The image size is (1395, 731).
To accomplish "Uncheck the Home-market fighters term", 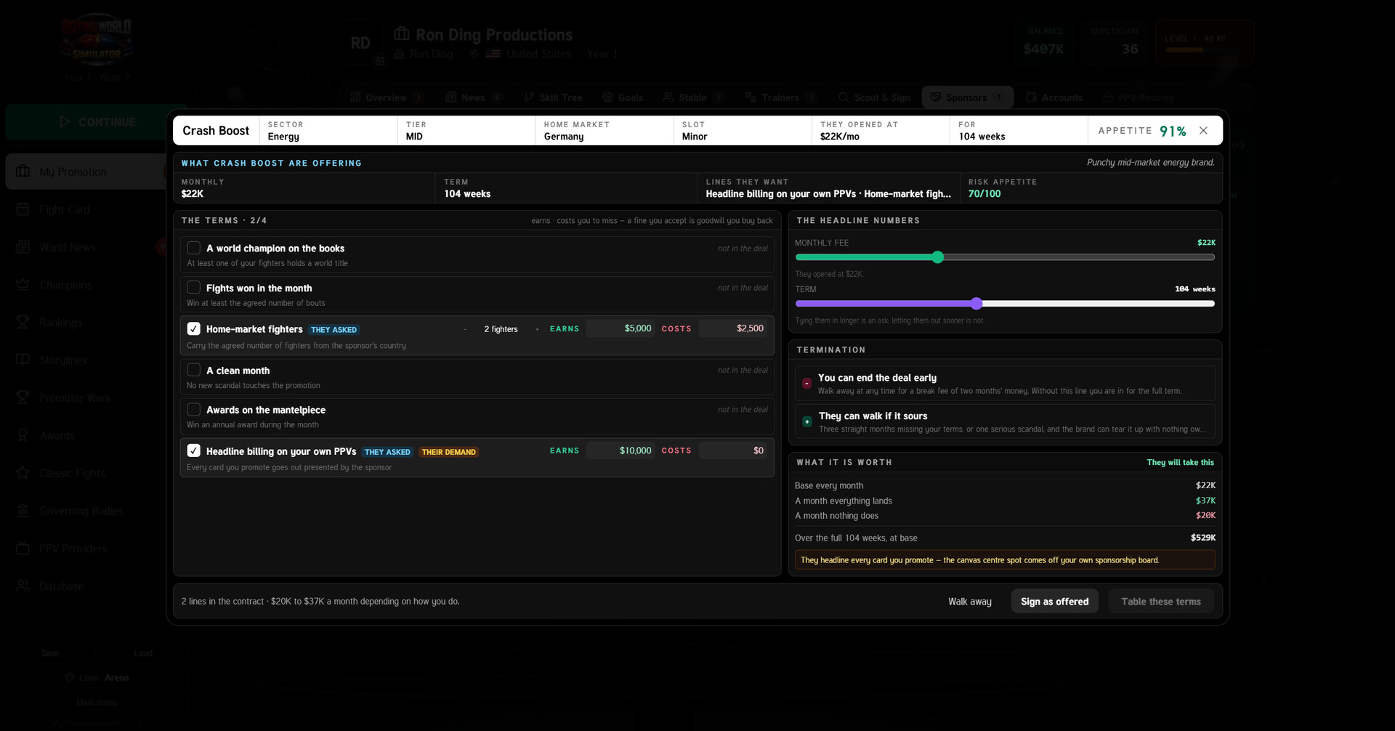I will click(x=194, y=328).
